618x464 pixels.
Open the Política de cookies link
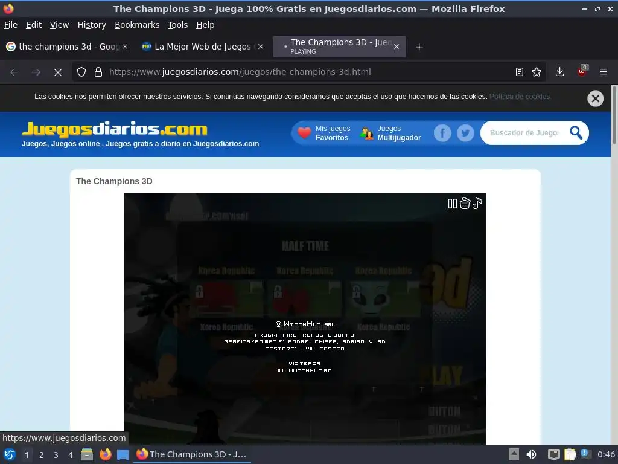coord(520,97)
